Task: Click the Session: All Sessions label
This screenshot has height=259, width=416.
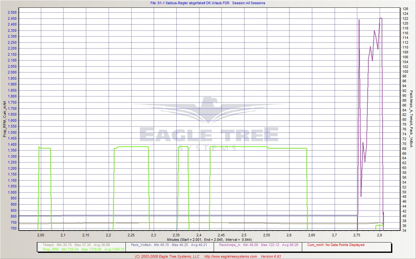Action: coord(249,3)
